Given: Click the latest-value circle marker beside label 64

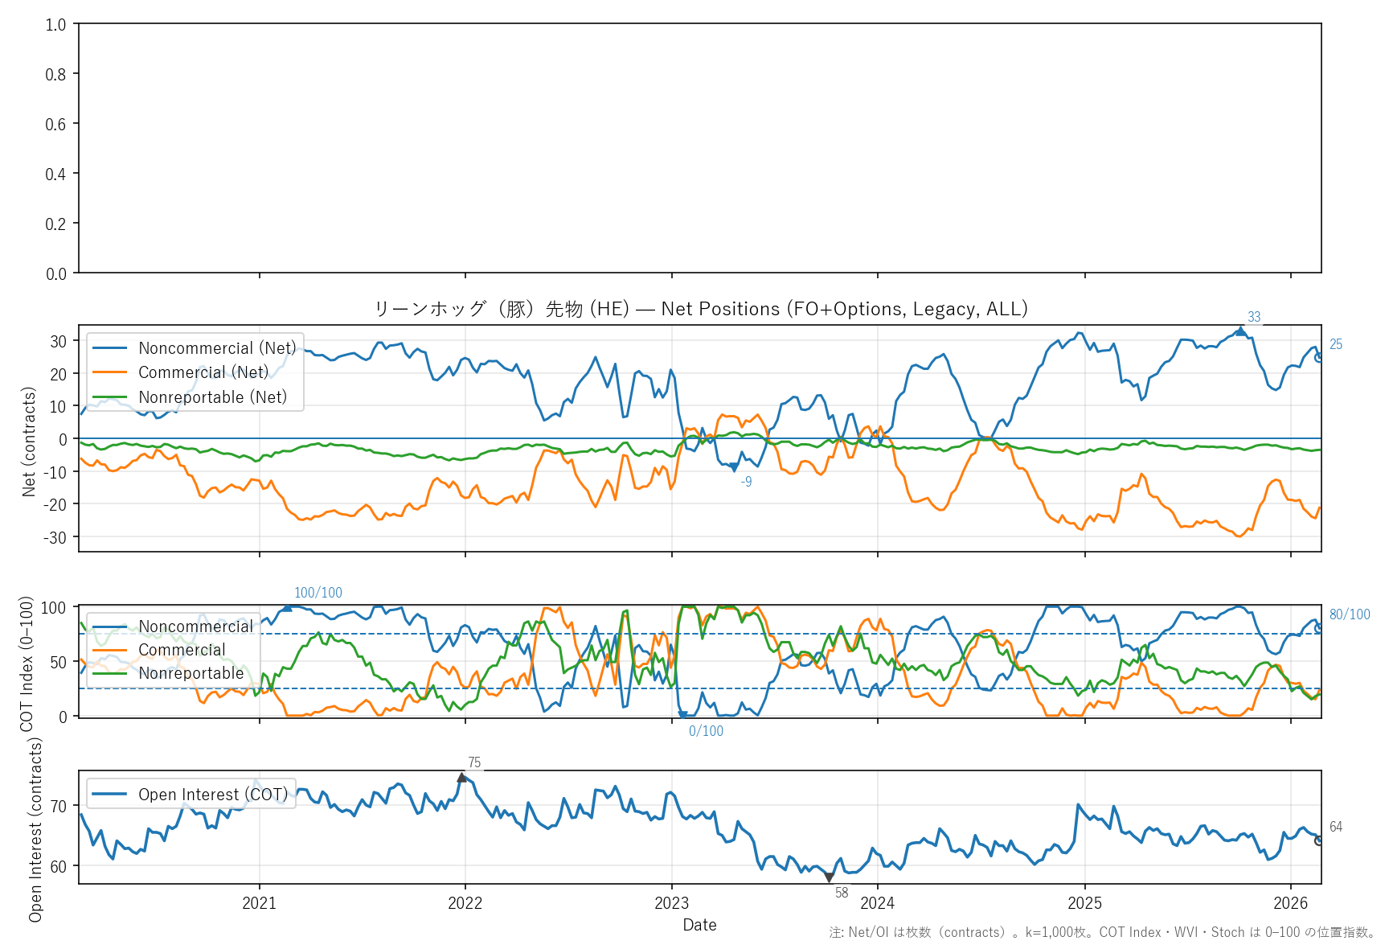Looking at the screenshot, I should coord(1319,840).
